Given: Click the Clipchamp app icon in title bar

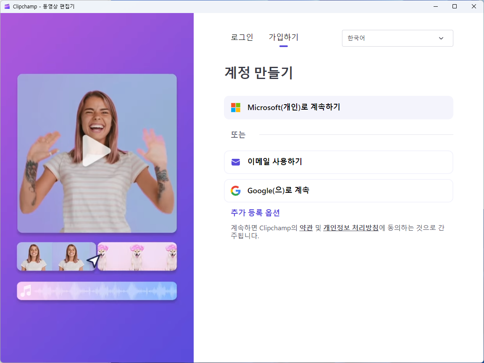Looking at the screenshot, I should click(7, 6).
